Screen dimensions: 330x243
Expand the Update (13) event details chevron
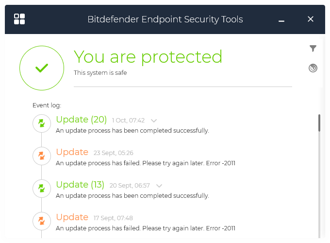pos(159,186)
